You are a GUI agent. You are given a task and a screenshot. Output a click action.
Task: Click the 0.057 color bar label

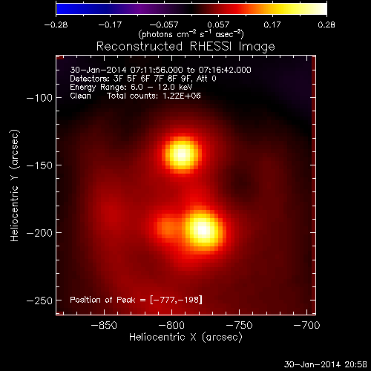pyautogui.click(x=218, y=24)
